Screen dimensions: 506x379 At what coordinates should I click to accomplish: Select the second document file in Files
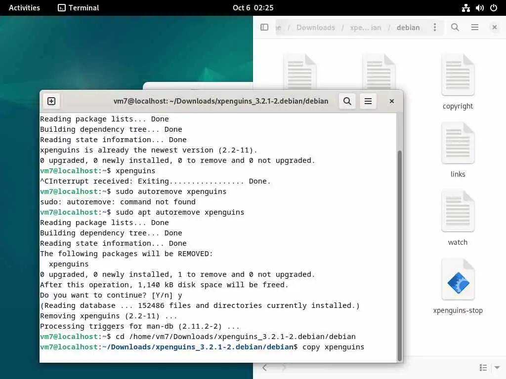379,72
